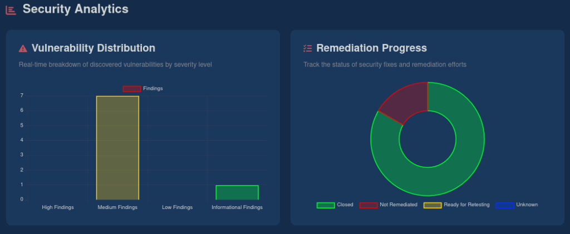This screenshot has height=234, width=570.
Task: Click the High Findings axis label
Action: click(x=58, y=207)
